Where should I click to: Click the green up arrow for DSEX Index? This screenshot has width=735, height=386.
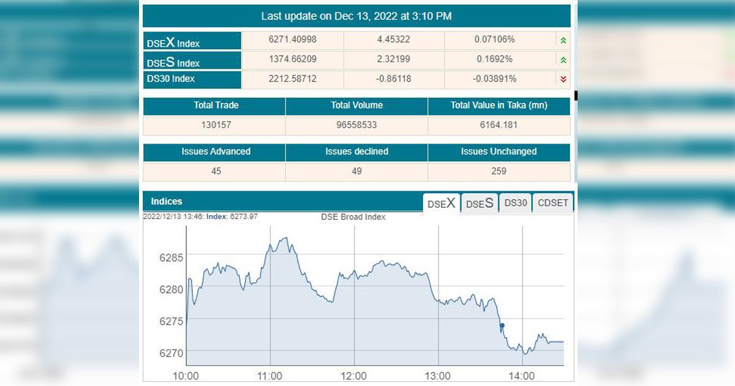563,40
